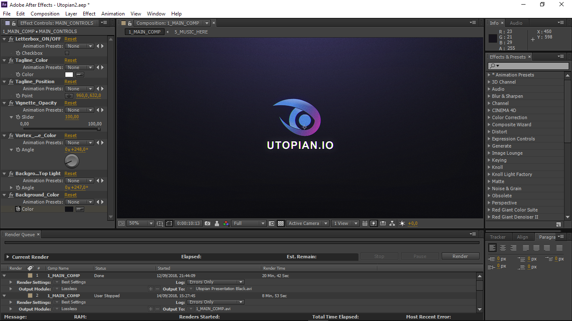The height and width of the screenshot is (321, 572).
Task: Click the Tagline_Position point crosshair button
Action: click(x=69, y=96)
